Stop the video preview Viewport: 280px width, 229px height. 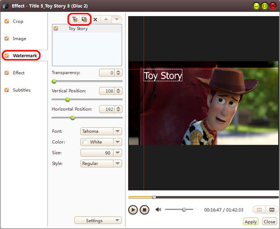click(144, 210)
